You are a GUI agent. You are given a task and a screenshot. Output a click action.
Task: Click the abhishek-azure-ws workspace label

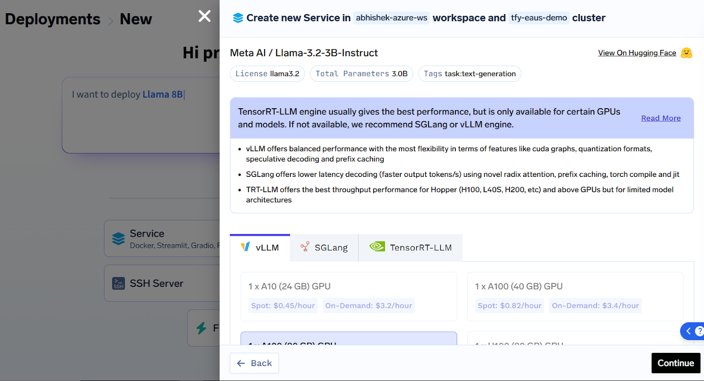[392, 18]
